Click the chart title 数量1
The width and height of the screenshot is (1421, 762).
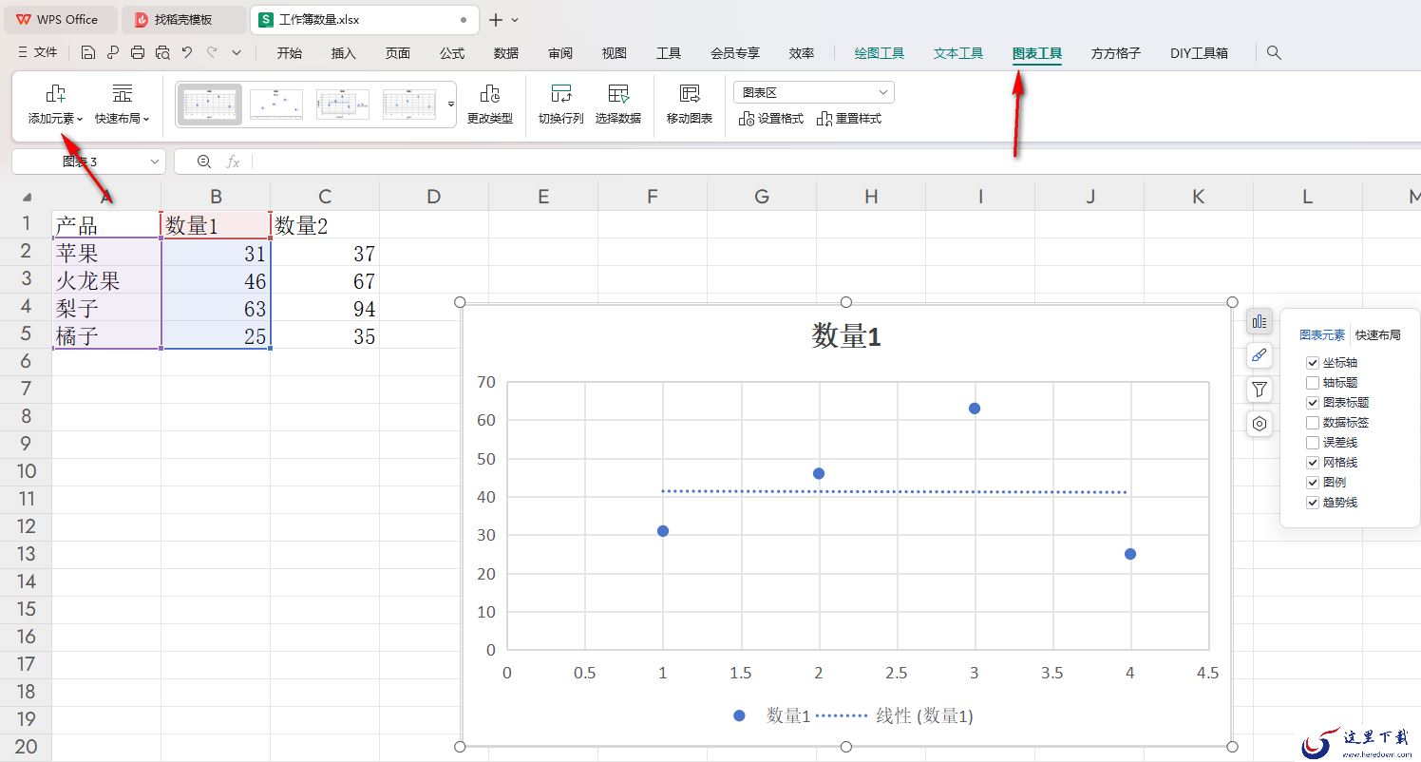click(x=846, y=336)
